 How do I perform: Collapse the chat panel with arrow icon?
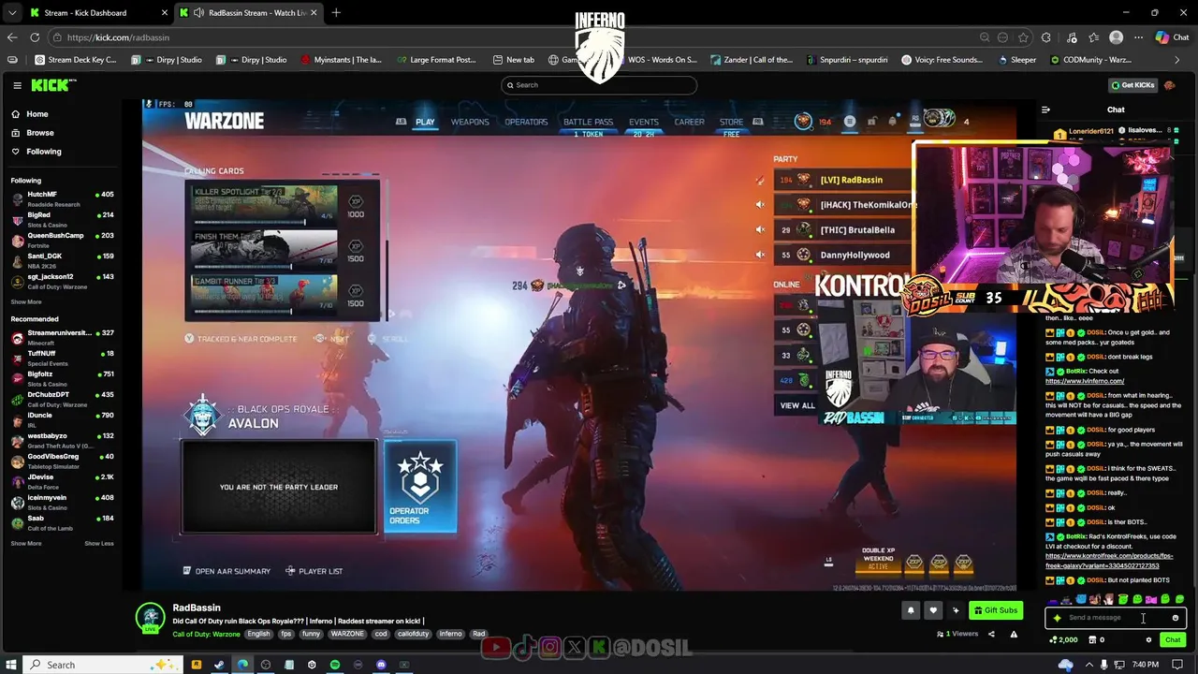[1045, 110]
